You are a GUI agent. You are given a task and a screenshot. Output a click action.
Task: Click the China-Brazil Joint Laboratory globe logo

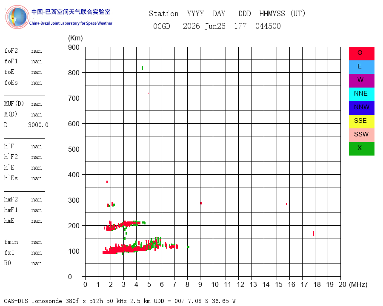pos(17,17)
